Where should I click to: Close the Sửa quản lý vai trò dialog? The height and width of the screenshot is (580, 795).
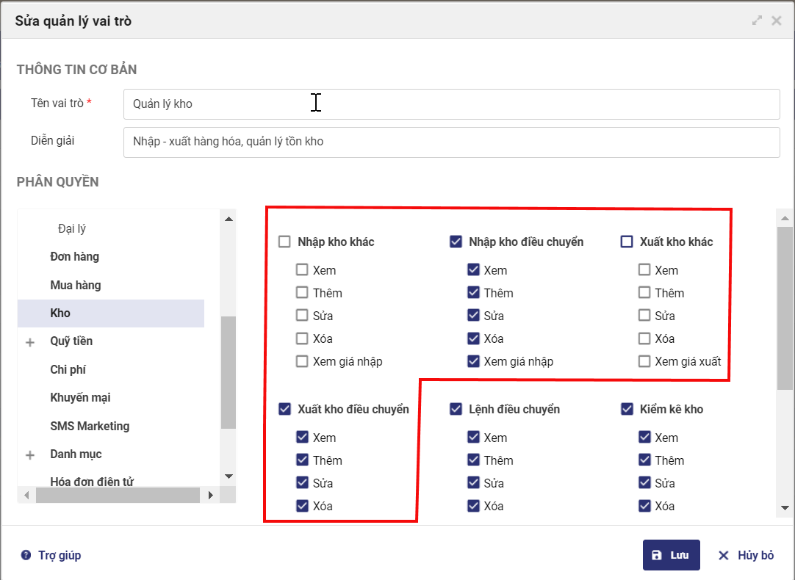tap(776, 21)
